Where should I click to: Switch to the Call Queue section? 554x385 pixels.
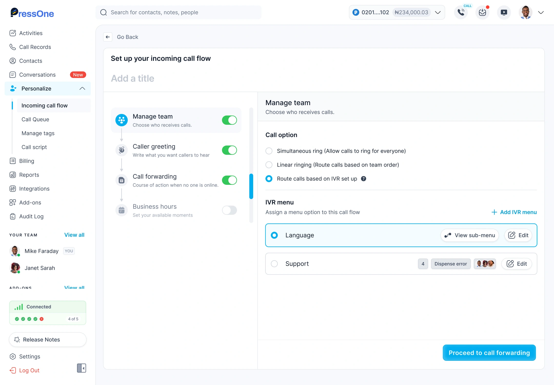35,119
